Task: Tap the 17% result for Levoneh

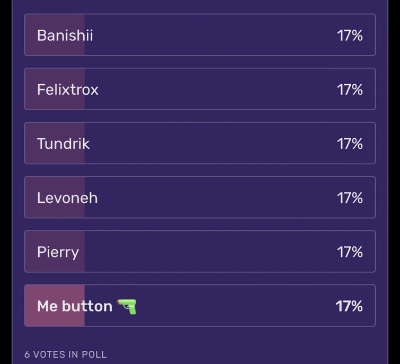Action: (x=350, y=198)
